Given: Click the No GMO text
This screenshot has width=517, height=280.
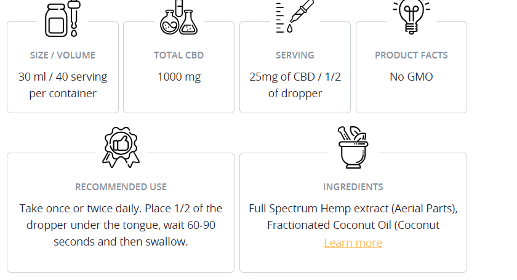Looking at the screenshot, I should point(411,78).
